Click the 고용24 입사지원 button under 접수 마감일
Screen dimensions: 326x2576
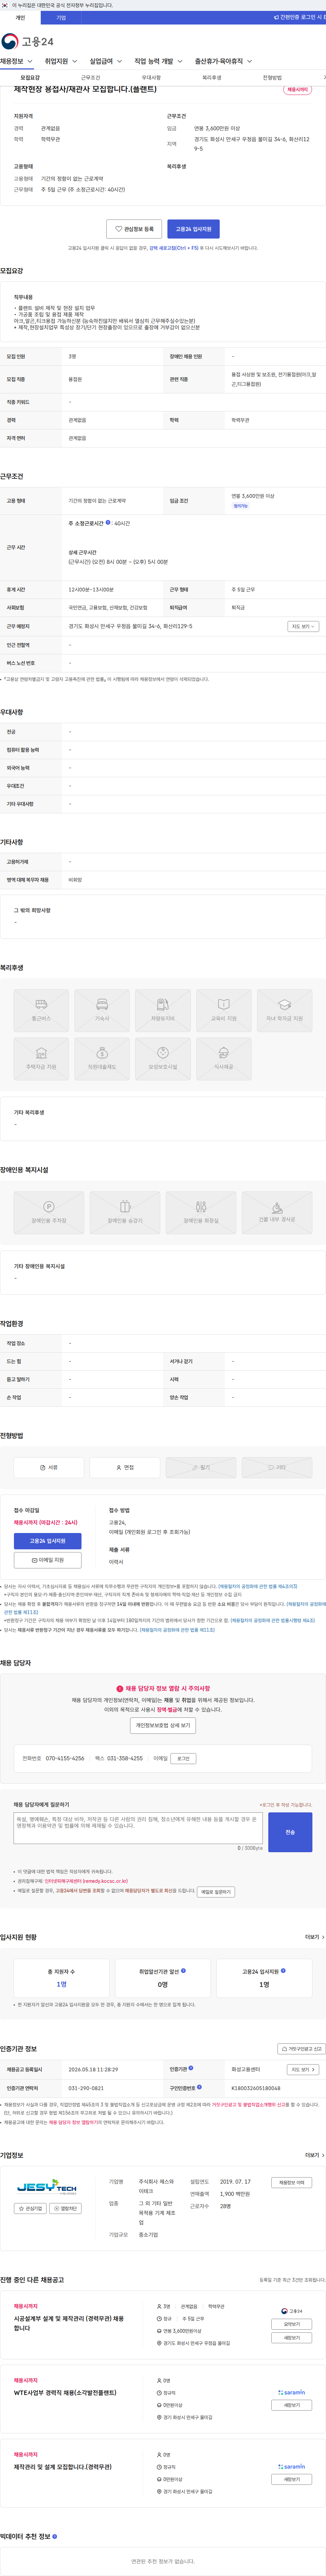[48, 1541]
